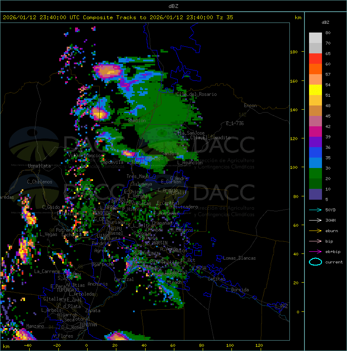347x351 pixels.
Task: Click the TUNUYAN map label
Action: [x=88, y=325]
